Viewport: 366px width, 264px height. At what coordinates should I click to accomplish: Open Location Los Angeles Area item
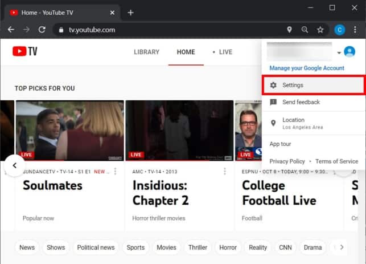point(314,123)
